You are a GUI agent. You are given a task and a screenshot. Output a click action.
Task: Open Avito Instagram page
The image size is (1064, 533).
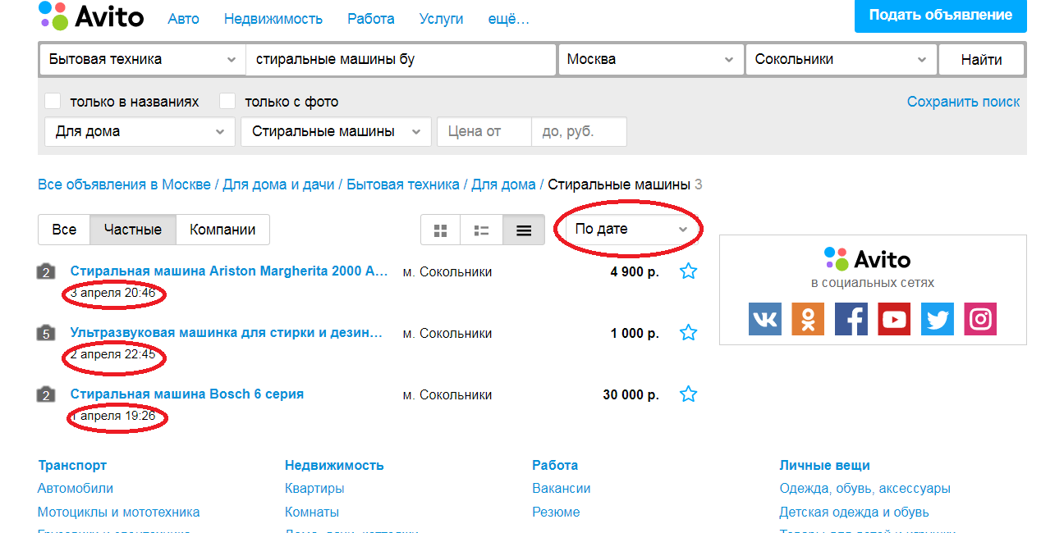point(980,319)
